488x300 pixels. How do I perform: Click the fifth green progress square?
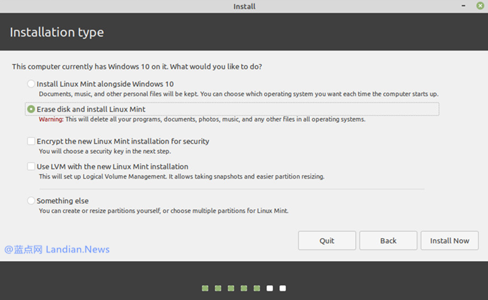point(257,289)
